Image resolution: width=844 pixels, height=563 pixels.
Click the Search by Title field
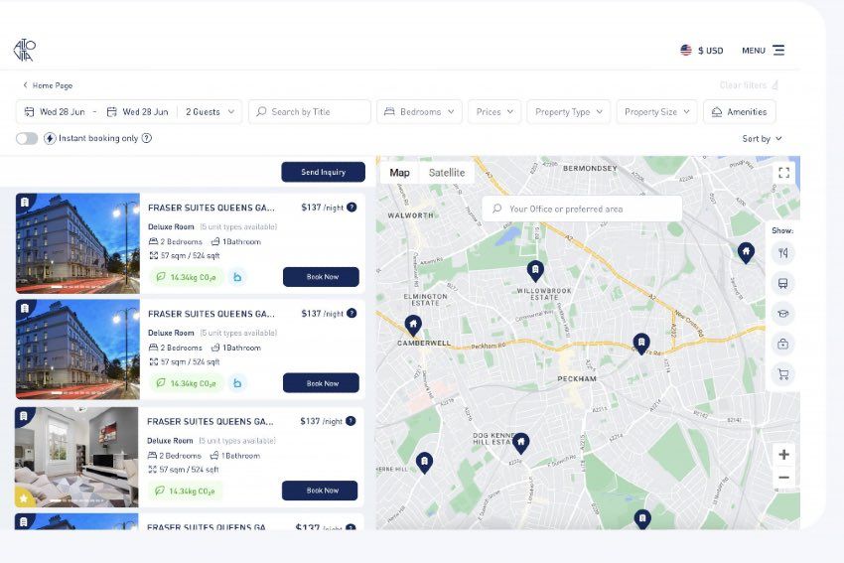pos(310,112)
